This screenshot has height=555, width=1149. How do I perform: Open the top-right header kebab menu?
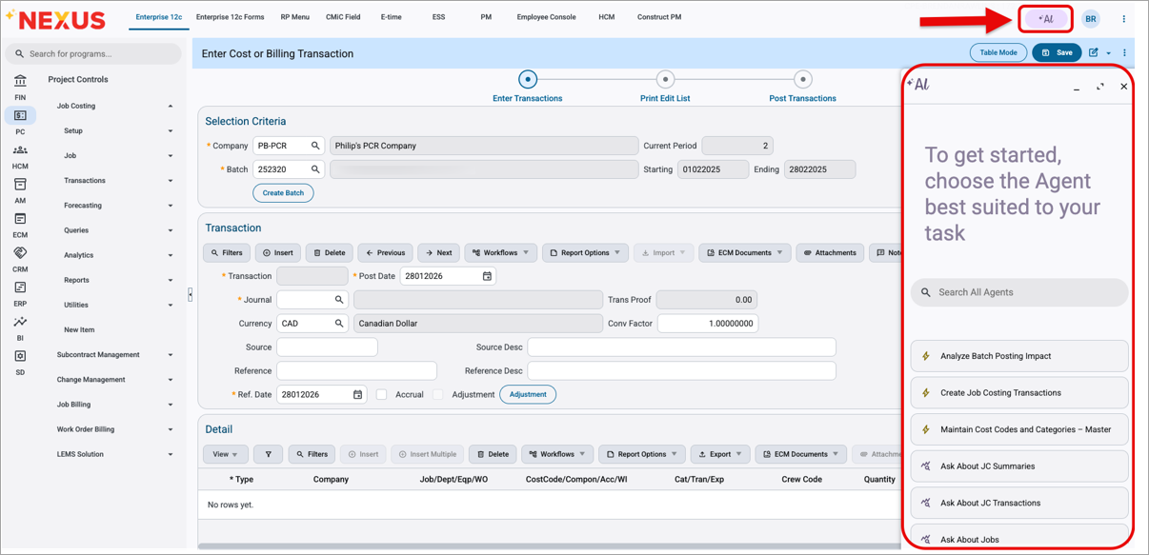click(1124, 19)
